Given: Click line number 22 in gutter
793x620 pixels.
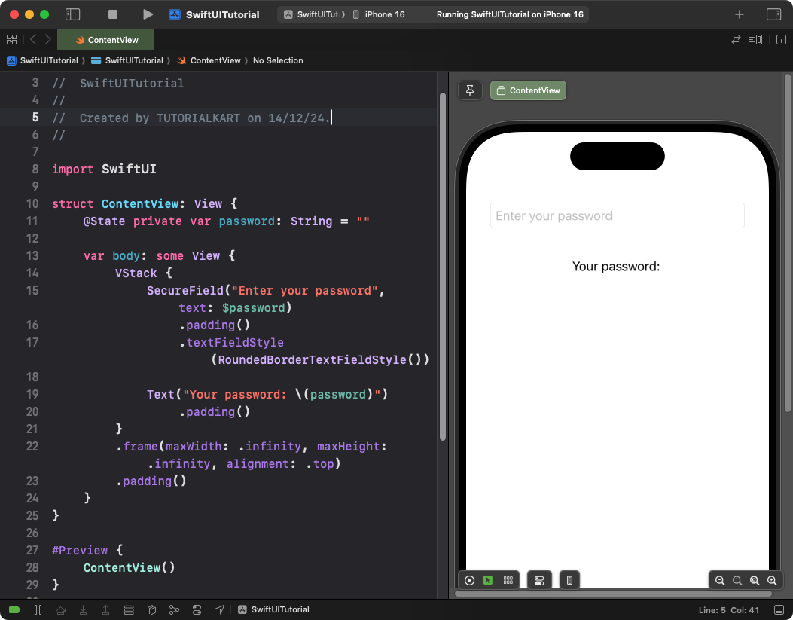Looking at the screenshot, I should pos(32,446).
